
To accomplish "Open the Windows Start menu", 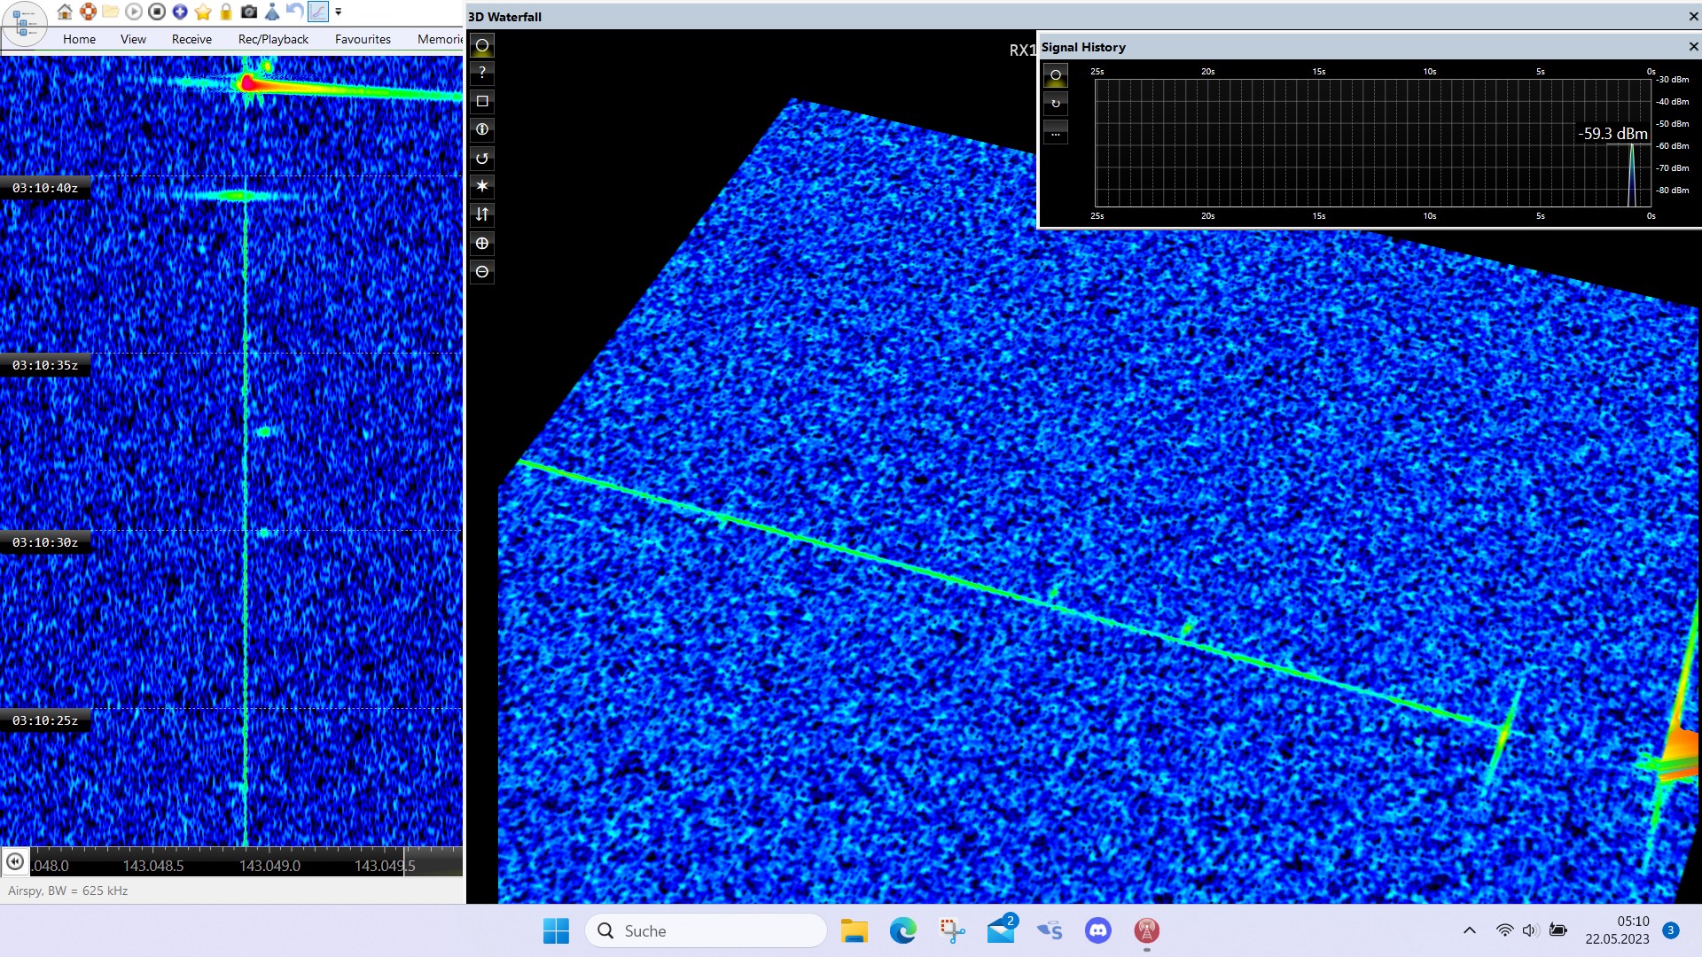I will [x=556, y=930].
